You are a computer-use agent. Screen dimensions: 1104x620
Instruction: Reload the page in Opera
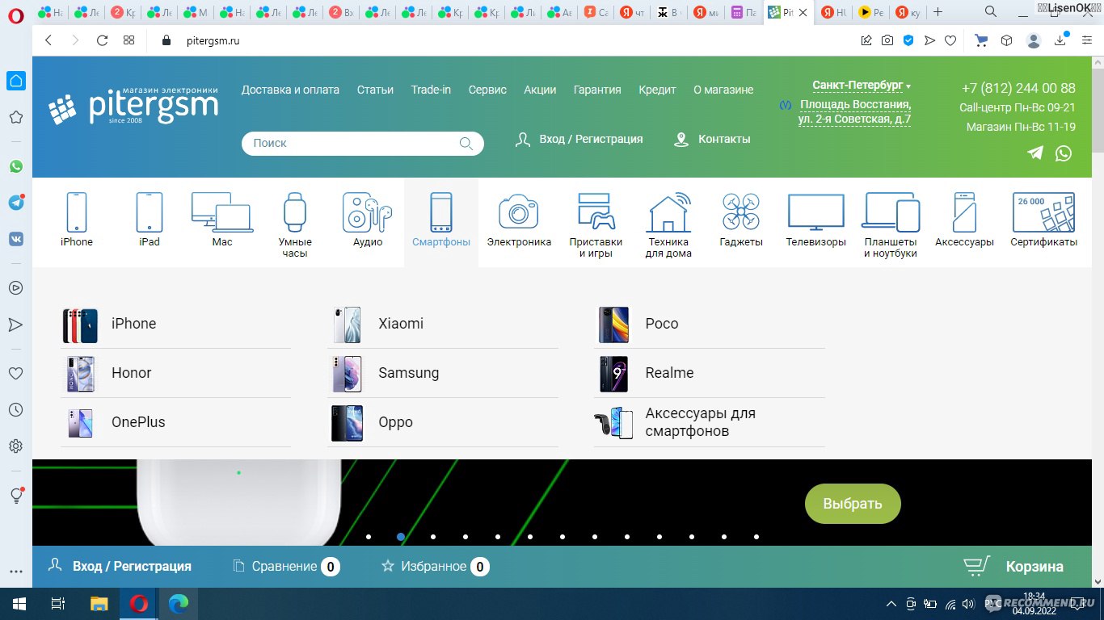point(102,40)
